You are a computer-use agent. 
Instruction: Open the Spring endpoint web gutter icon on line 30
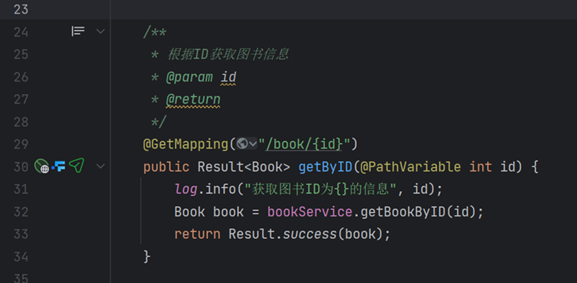click(x=42, y=166)
